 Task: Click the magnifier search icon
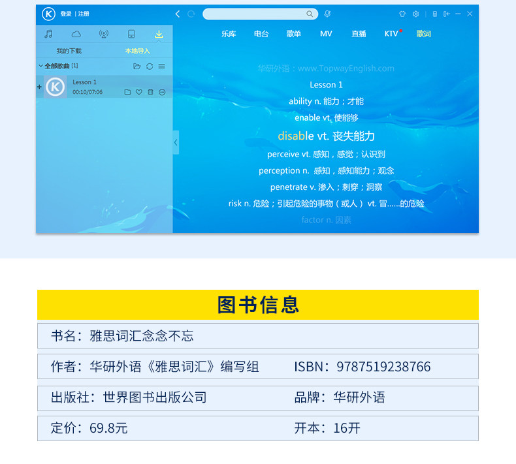point(310,14)
